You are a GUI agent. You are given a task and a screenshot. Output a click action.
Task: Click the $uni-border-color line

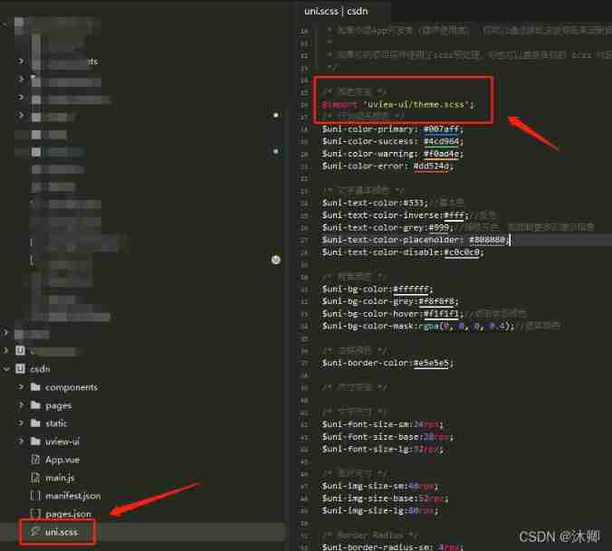tap(388, 363)
